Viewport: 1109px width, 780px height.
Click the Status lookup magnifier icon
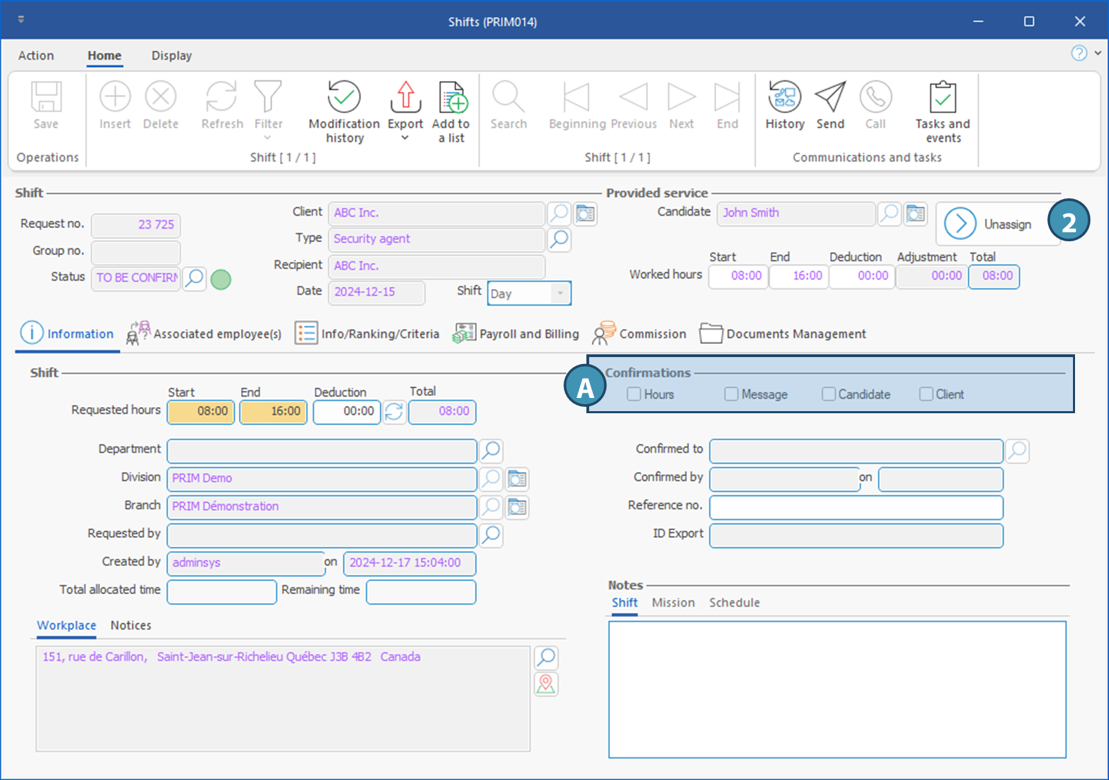point(195,278)
